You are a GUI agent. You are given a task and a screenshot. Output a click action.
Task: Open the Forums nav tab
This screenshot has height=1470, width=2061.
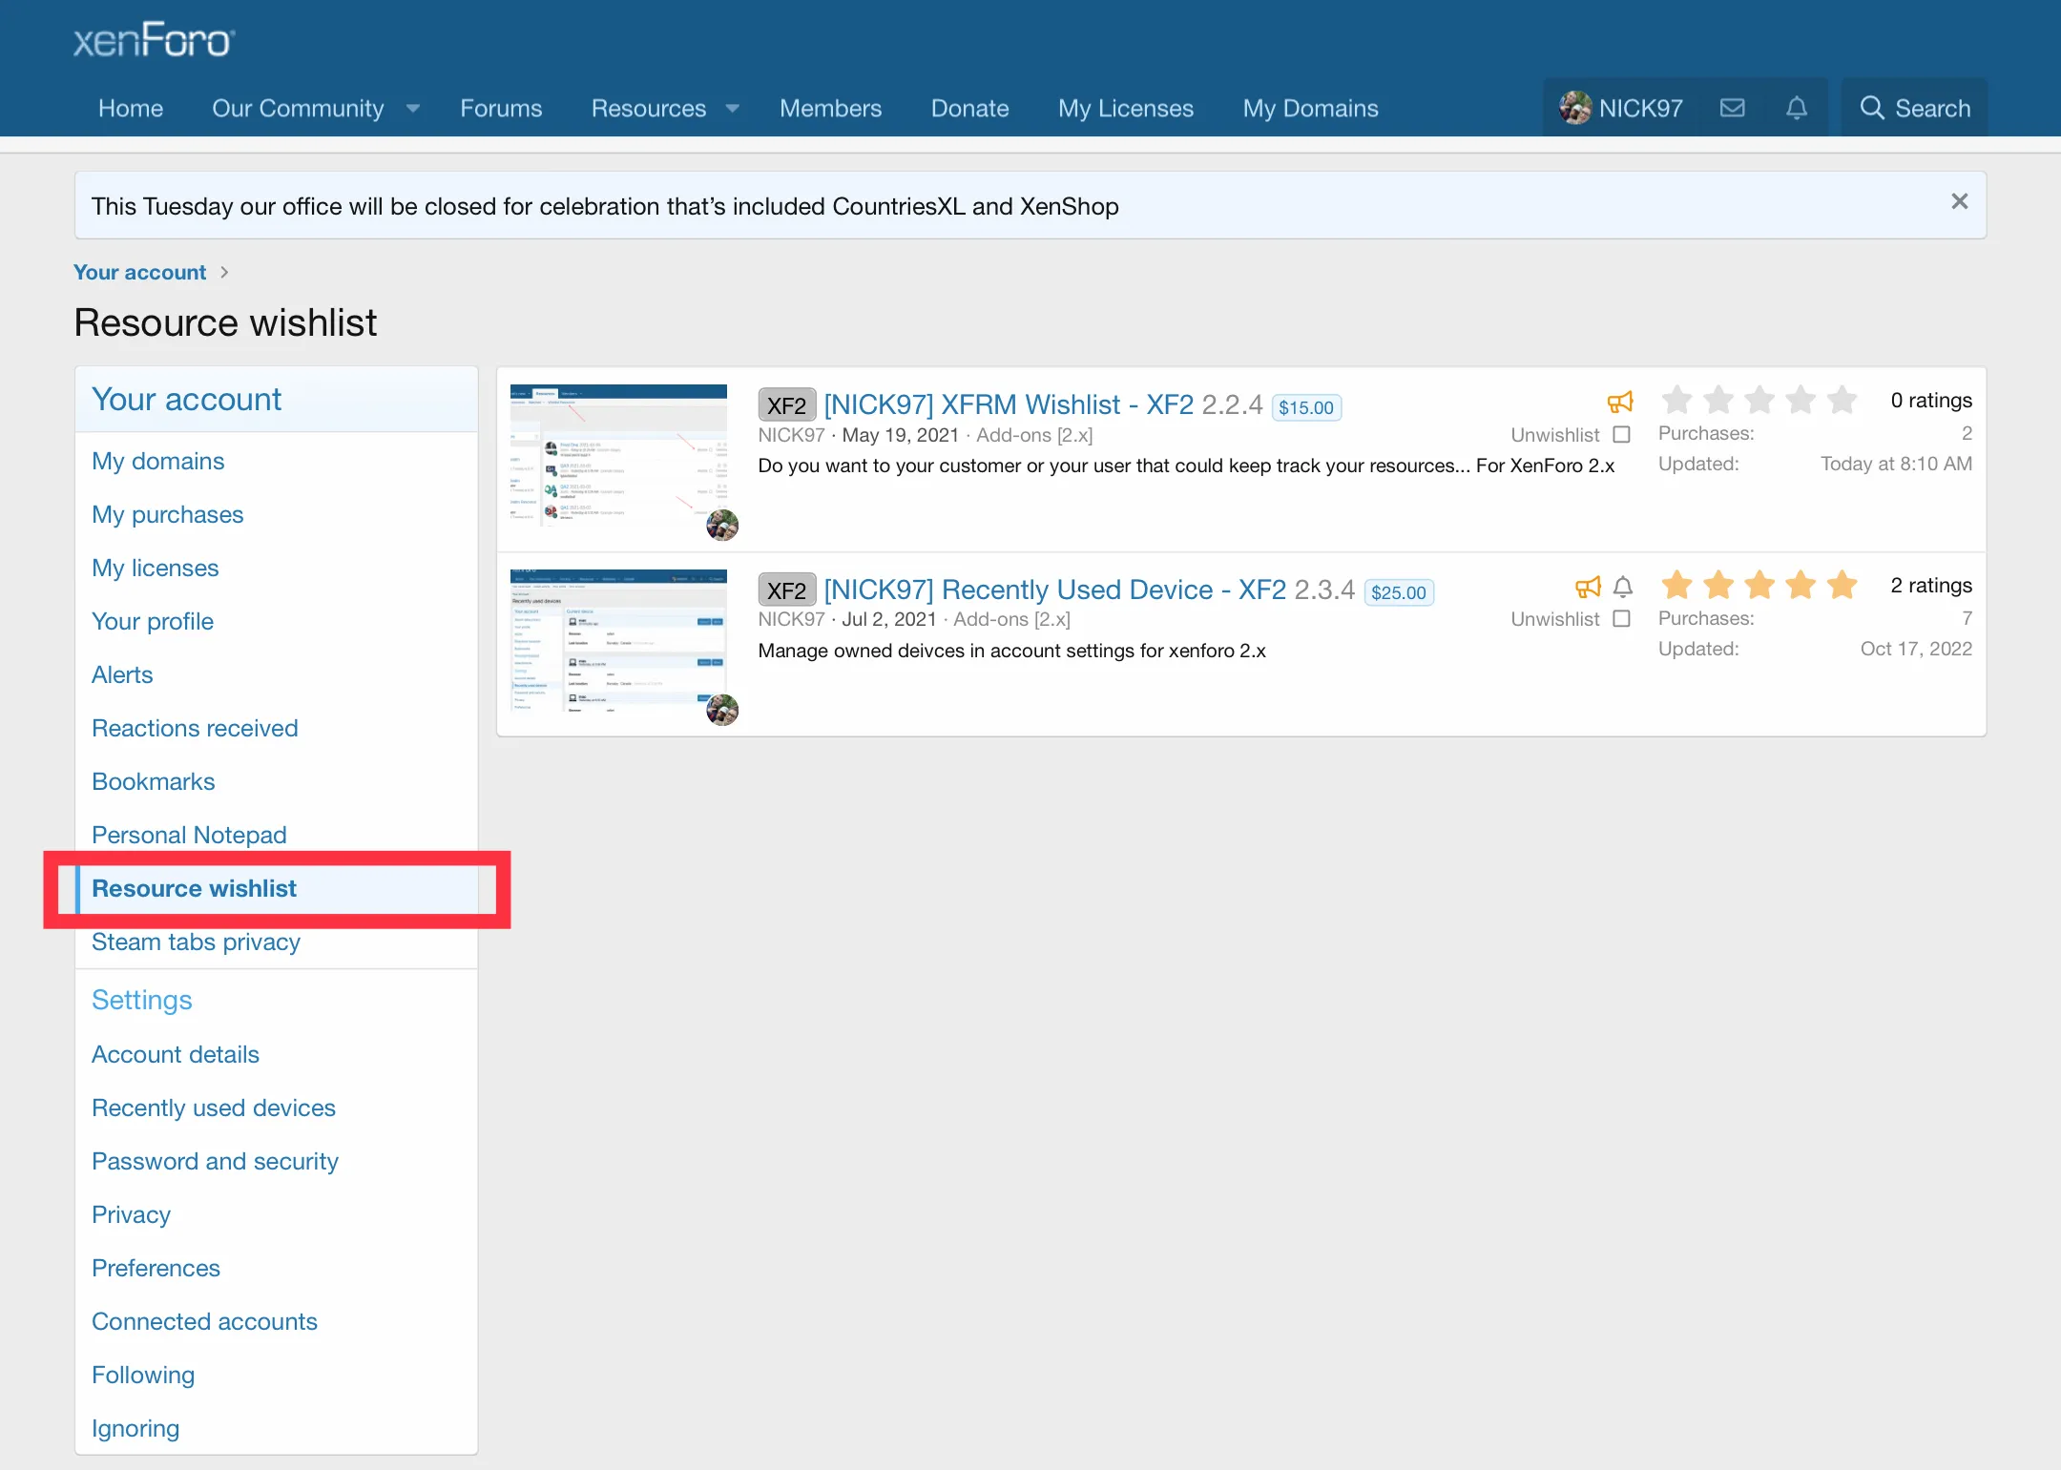click(x=500, y=109)
